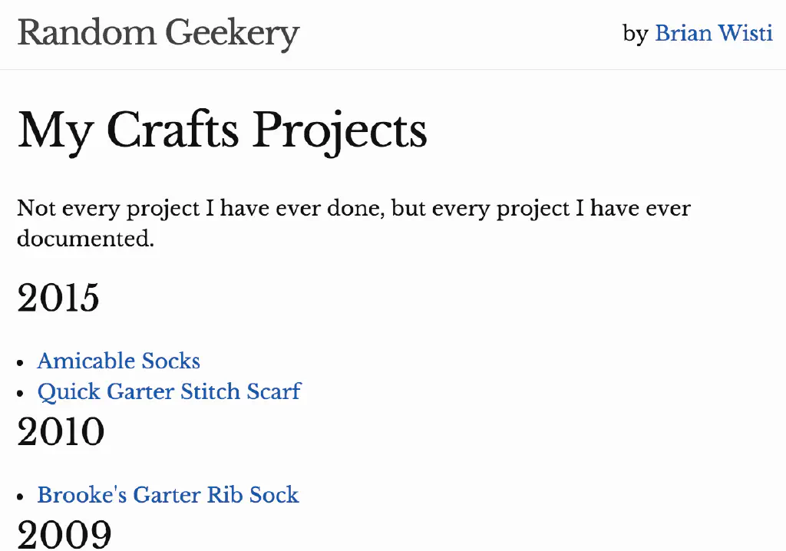Viewport: 786px width, 551px height.
Task: Select the 2015 year heading
Action: [x=58, y=298]
